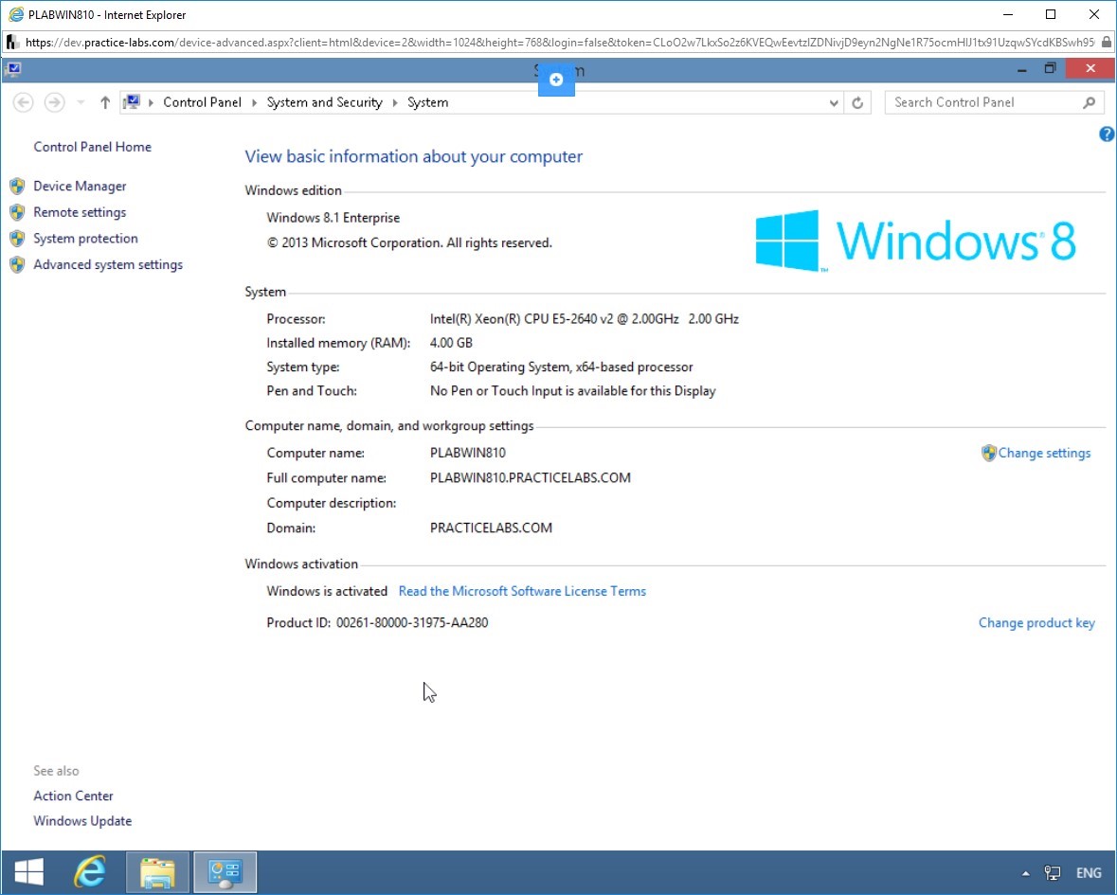Go up one level with the Up arrow
Viewport: 1117px width, 895px height.
click(105, 102)
